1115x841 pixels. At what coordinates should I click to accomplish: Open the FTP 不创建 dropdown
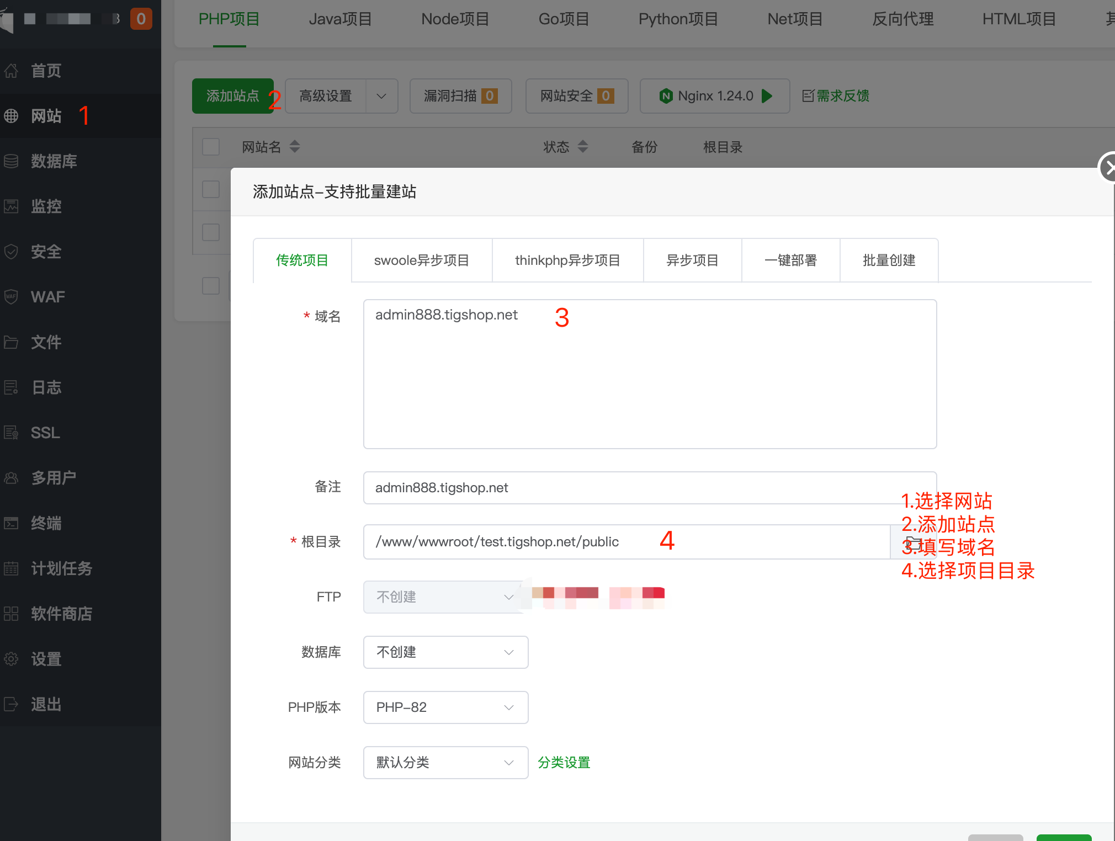pos(445,597)
